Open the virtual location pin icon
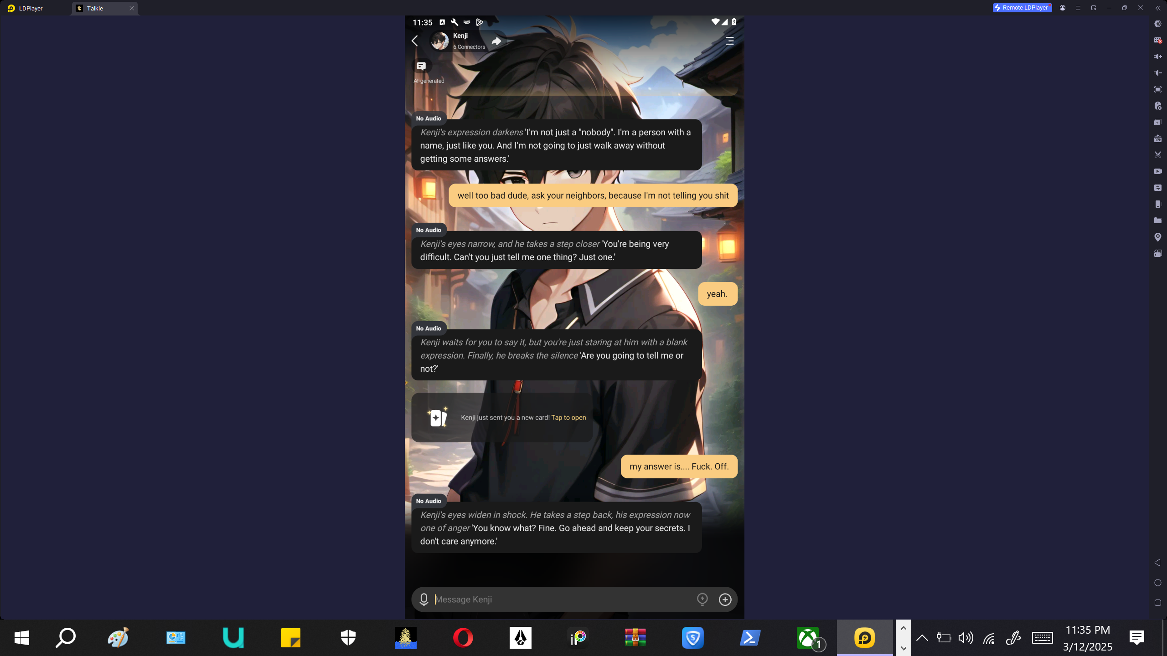 click(x=1158, y=237)
